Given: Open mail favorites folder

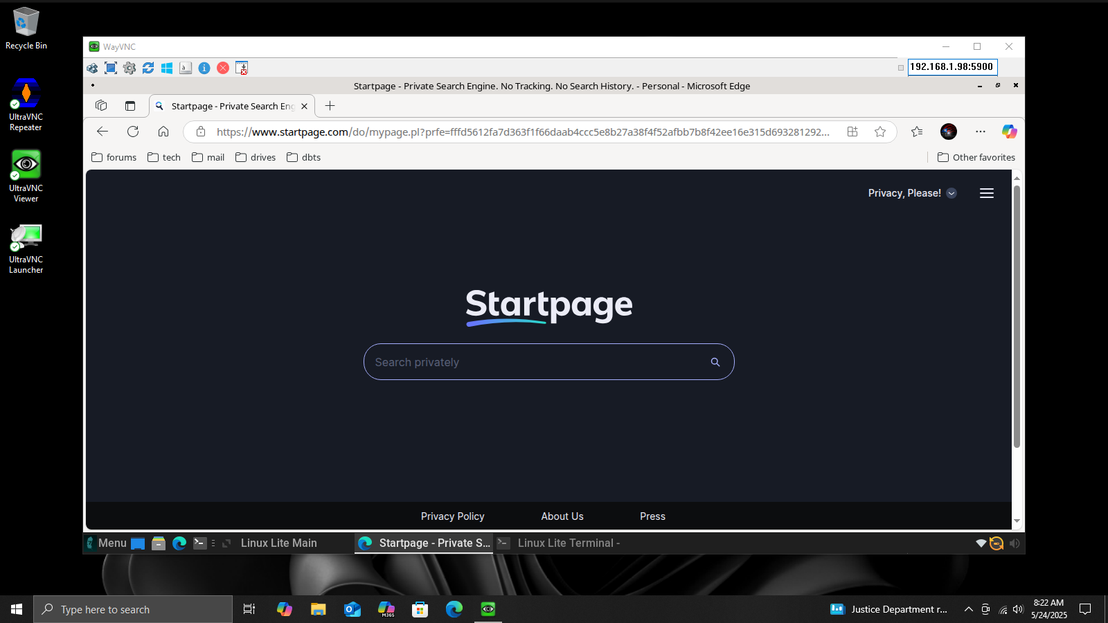Looking at the screenshot, I should [208, 157].
